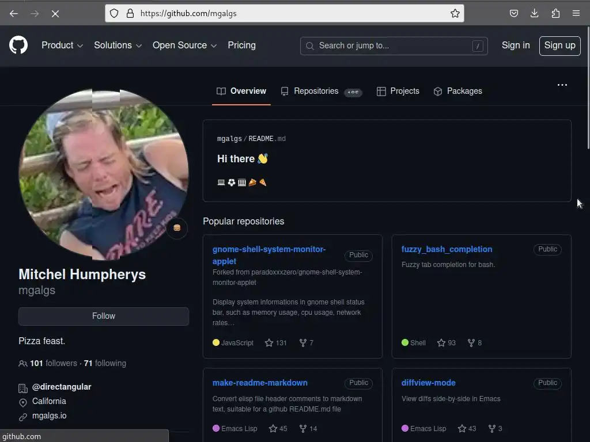This screenshot has height=442, width=590.
Task: Open the extensions puzzle icon
Action: tap(555, 14)
